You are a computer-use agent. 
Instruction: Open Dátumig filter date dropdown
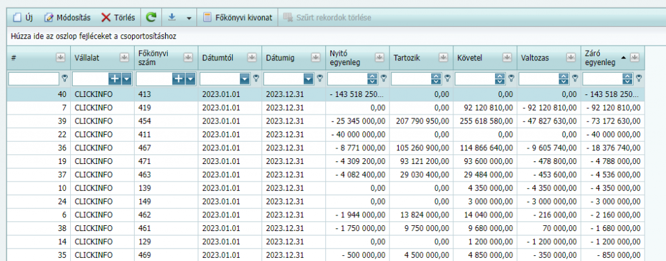308,78
